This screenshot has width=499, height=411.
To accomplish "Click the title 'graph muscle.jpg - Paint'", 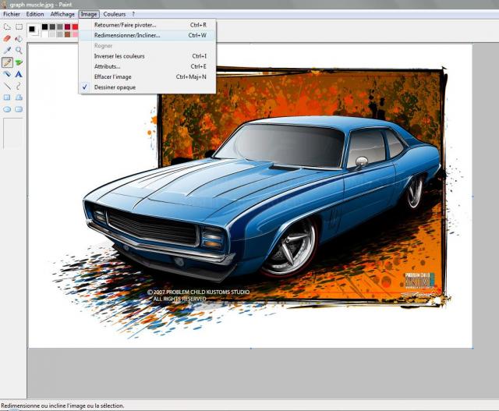I will click(41, 5).
